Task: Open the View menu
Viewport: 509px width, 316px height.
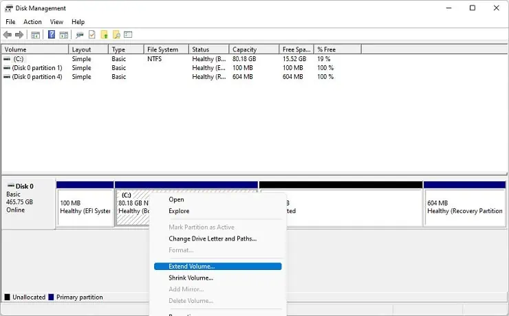Action: pos(56,22)
